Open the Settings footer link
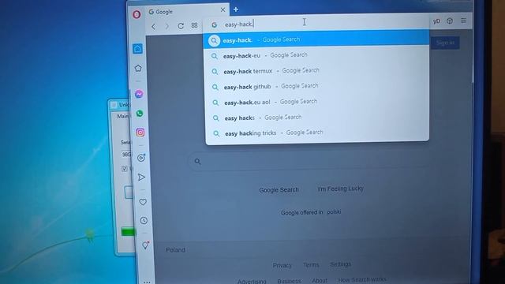This screenshot has width=505, height=284. click(x=340, y=264)
